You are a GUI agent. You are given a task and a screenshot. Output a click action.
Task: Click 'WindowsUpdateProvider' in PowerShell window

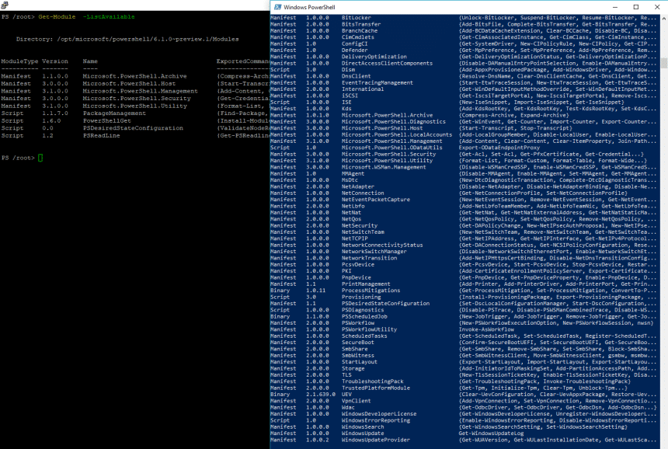coord(376,440)
